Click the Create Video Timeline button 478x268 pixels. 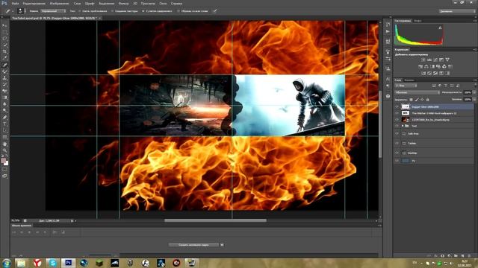click(194, 245)
